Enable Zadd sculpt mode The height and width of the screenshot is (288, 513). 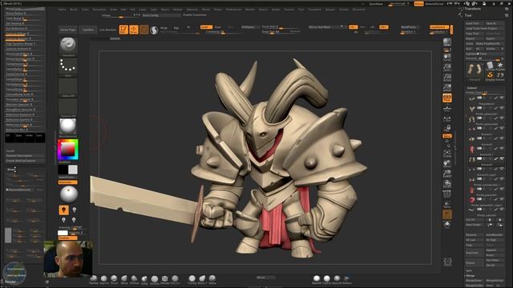pyautogui.click(x=206, y=27)
